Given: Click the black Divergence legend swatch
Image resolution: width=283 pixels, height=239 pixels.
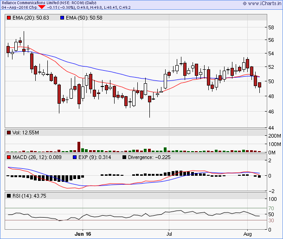Looking at the screenshot, I should (124, 158).
